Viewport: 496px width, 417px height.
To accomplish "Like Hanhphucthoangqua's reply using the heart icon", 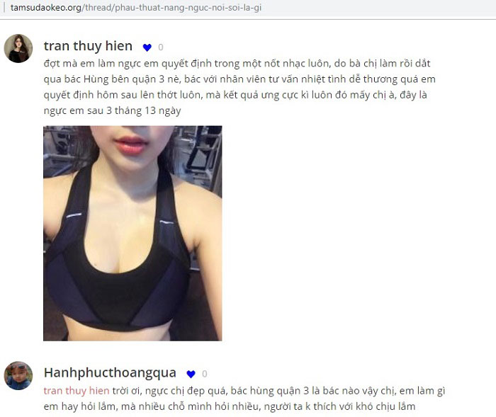I will click(191, 374).
